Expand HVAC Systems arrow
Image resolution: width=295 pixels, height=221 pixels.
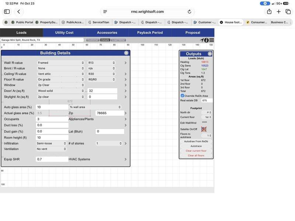[125, 159]
